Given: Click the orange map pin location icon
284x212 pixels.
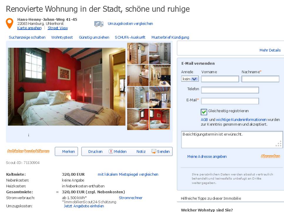Looking at the screenshot, I should coord(10,23).
